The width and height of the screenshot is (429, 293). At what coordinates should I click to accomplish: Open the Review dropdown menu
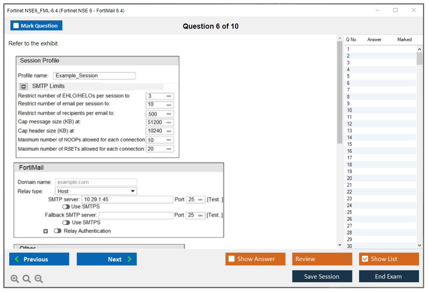[322, 259]
